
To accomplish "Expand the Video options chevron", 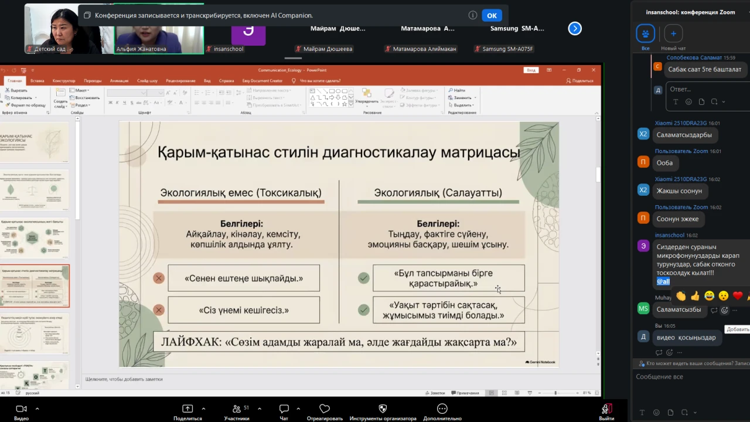I will pyautogui.click(x=37, y=409).
